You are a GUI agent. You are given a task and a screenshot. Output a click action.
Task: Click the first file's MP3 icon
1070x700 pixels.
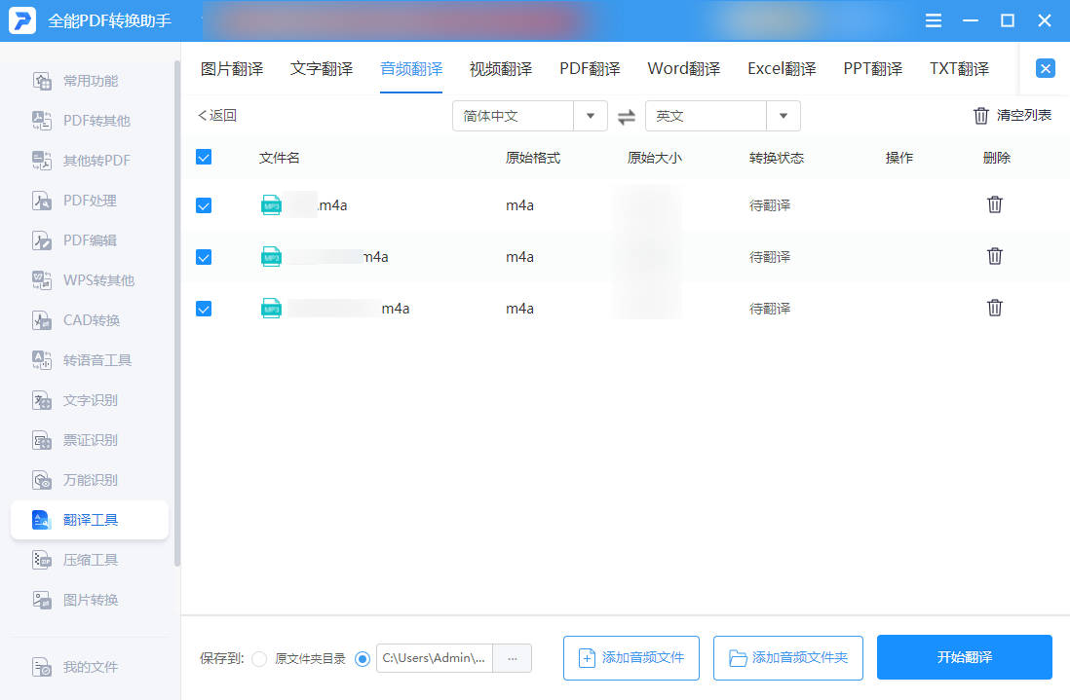point(271,204)
